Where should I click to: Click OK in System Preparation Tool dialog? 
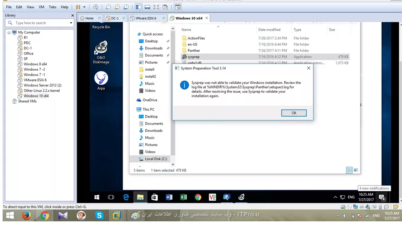tap(294, 113)
